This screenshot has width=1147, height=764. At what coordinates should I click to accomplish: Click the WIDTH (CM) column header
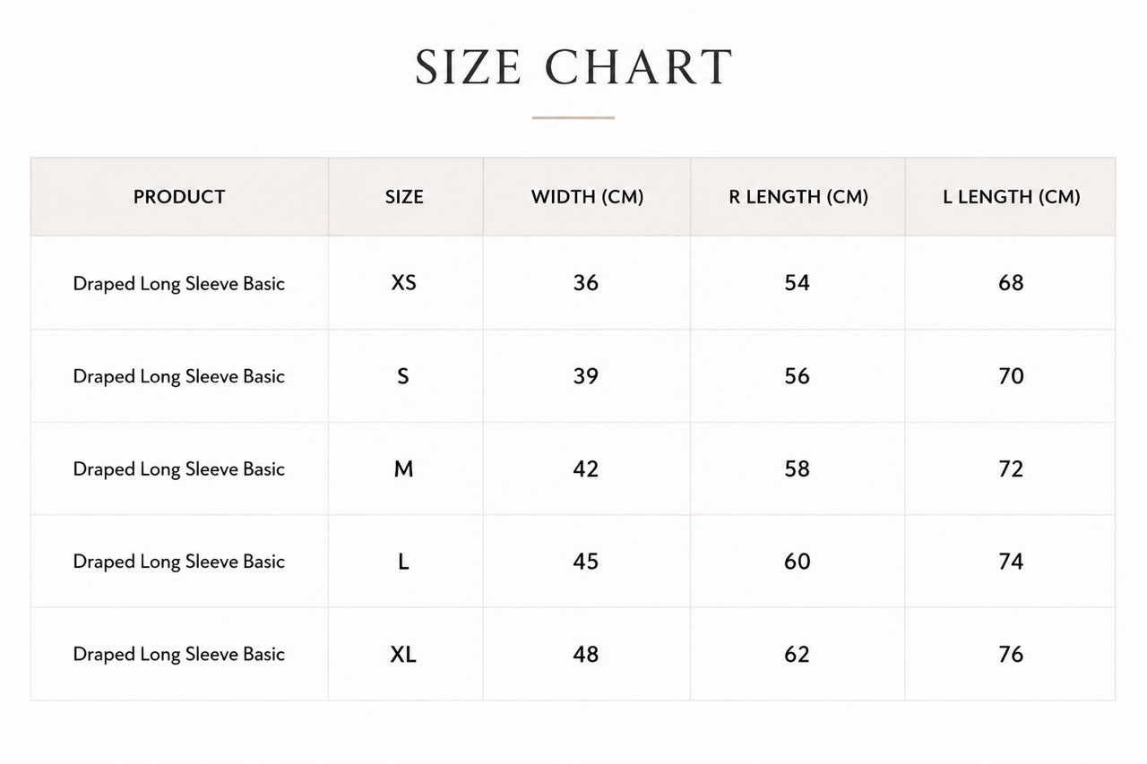(x=587, y=197)
